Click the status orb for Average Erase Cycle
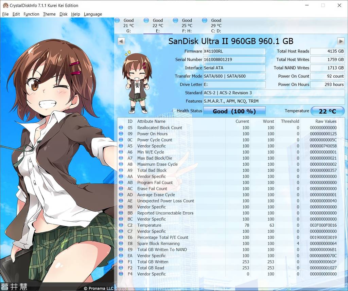This screenshot has height=291, width=348. (x=121, y=195)
